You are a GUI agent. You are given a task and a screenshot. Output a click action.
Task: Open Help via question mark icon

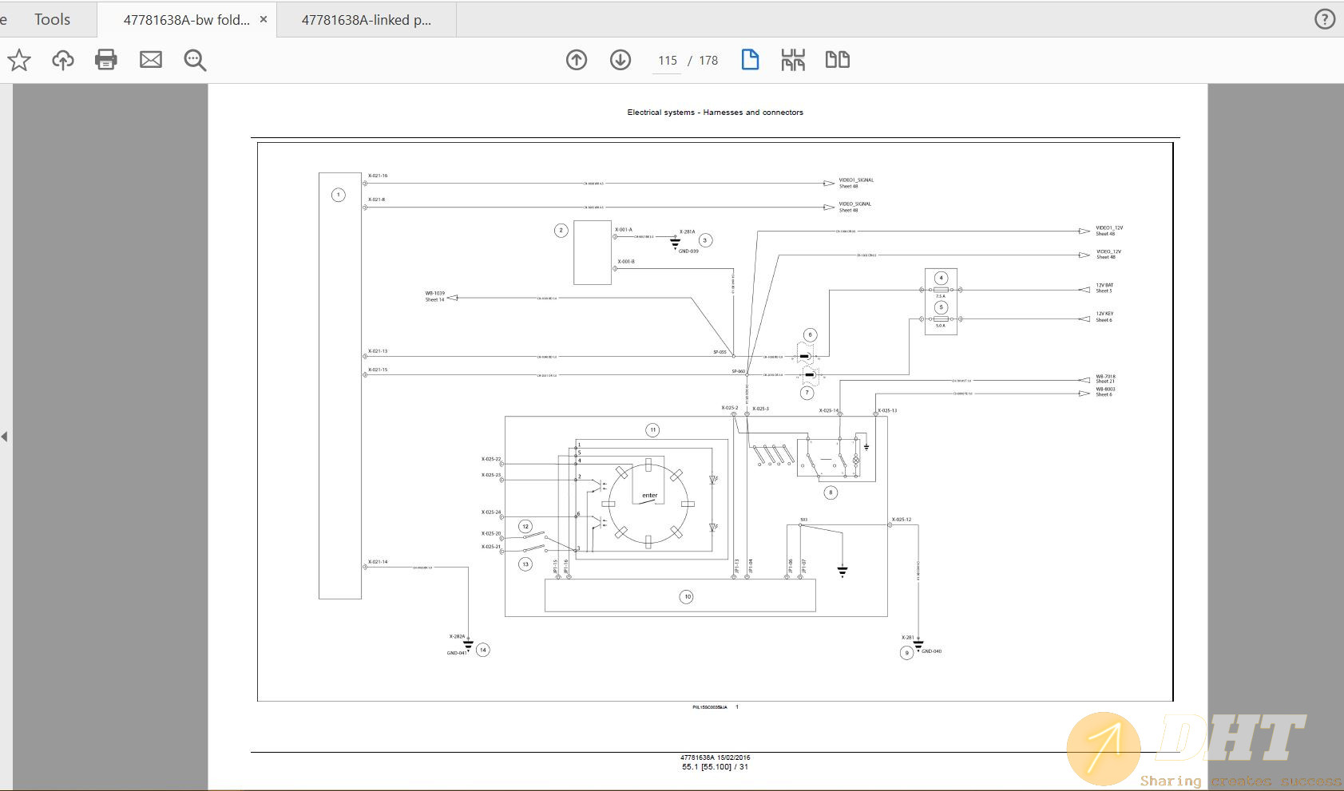click(1325, 19)
